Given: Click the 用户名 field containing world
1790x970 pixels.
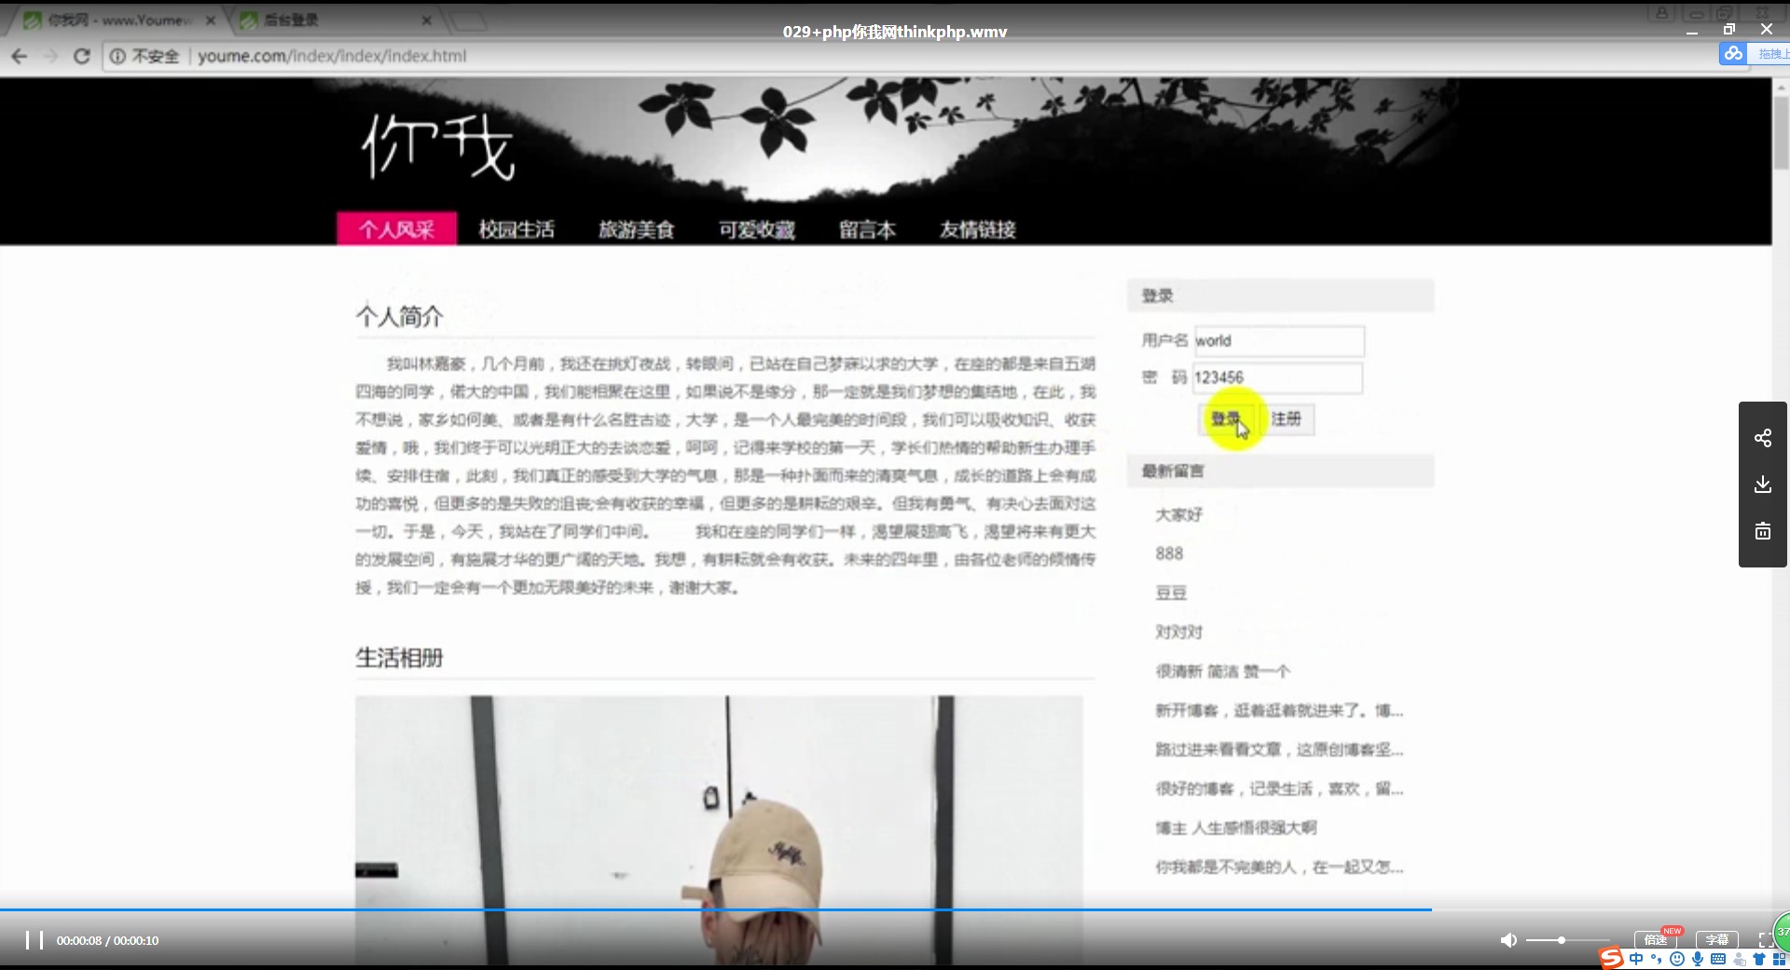Looking at the screenshot, I should click(1279, 341).
